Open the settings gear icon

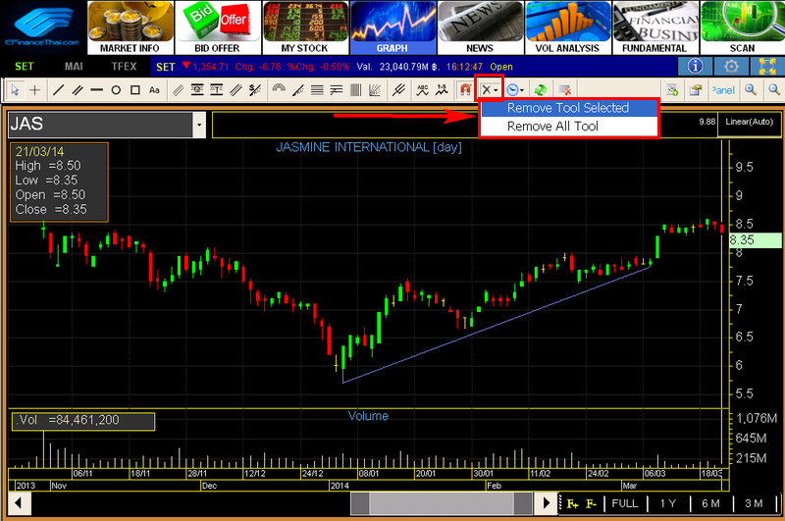pos(731,66)
